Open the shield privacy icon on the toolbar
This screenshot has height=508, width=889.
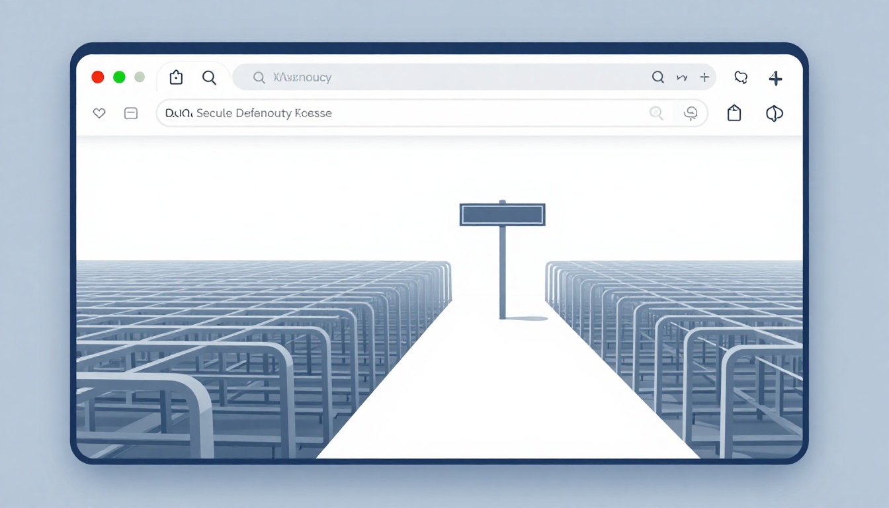(741, 77)
